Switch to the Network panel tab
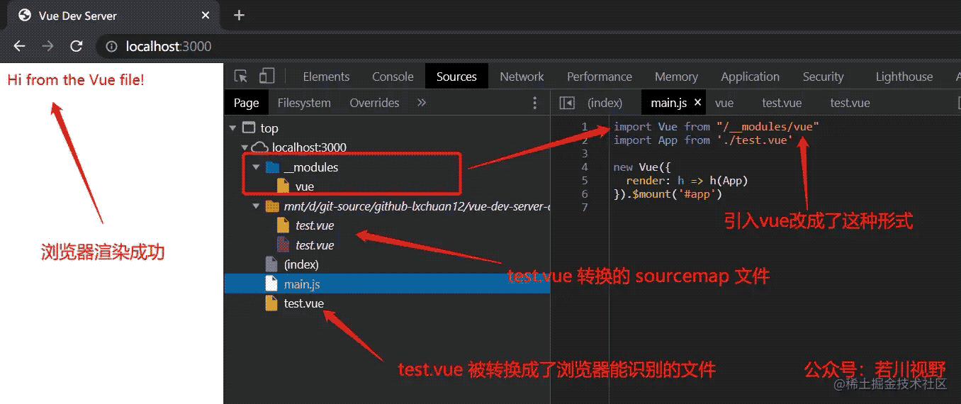 [522, 77]
